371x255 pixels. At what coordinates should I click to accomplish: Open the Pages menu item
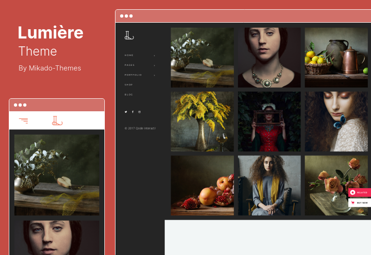point(129,65)
